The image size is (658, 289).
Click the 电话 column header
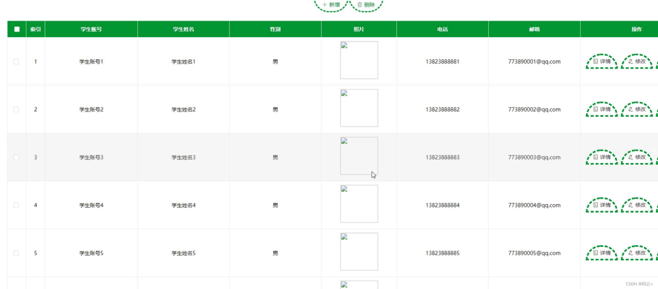click(442, 29)
